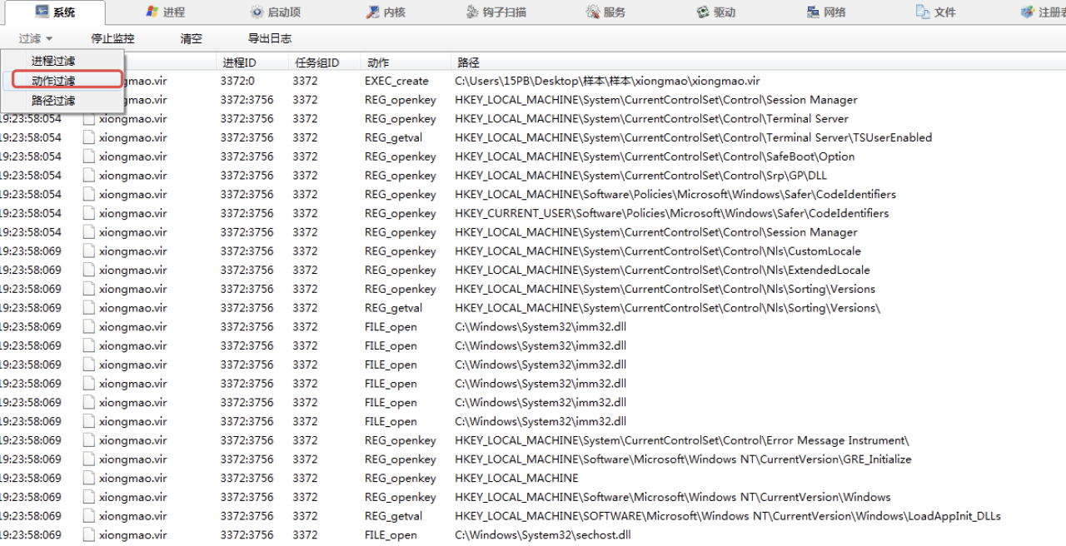Viewport: 1066px width, 546px height.
Task: Click the 文件 tab icon
Action: 923,12
